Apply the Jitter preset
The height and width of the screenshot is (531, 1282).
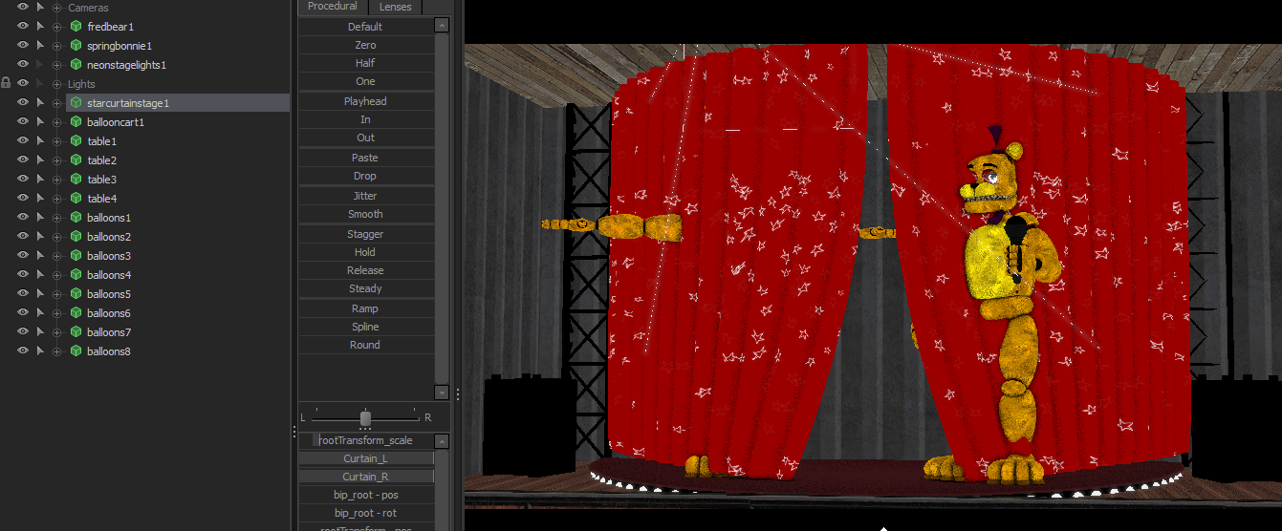[365, 196]
